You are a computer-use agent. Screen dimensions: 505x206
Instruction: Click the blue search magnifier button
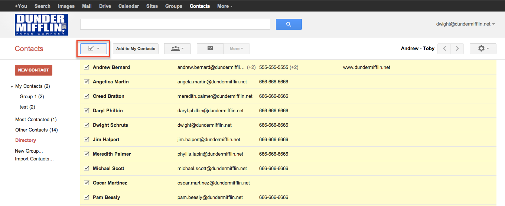(289, 24)
